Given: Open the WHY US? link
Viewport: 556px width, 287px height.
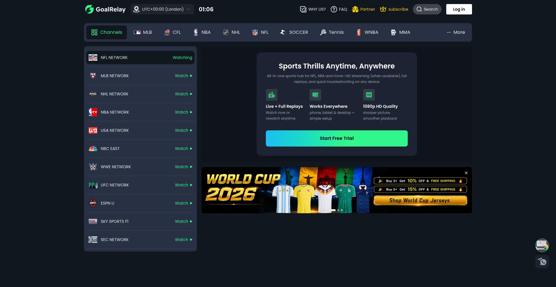Looking at the screenshot, I should point(313,9).
